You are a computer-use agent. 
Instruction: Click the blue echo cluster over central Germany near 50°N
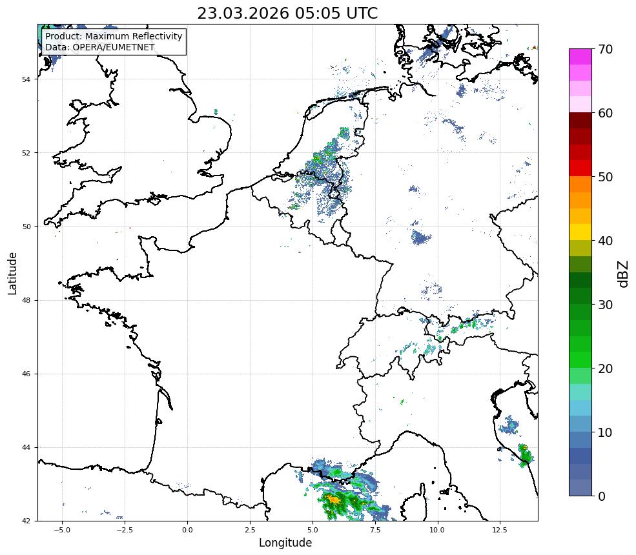point(420,237)
